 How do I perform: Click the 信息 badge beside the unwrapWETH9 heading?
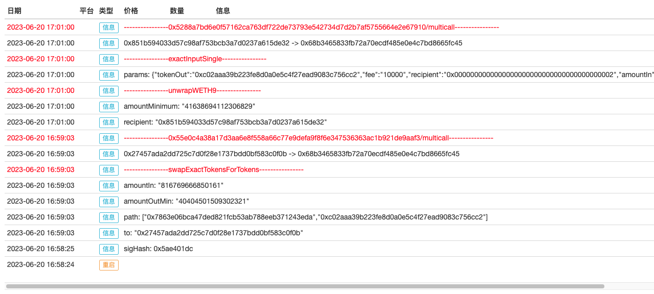108,91
